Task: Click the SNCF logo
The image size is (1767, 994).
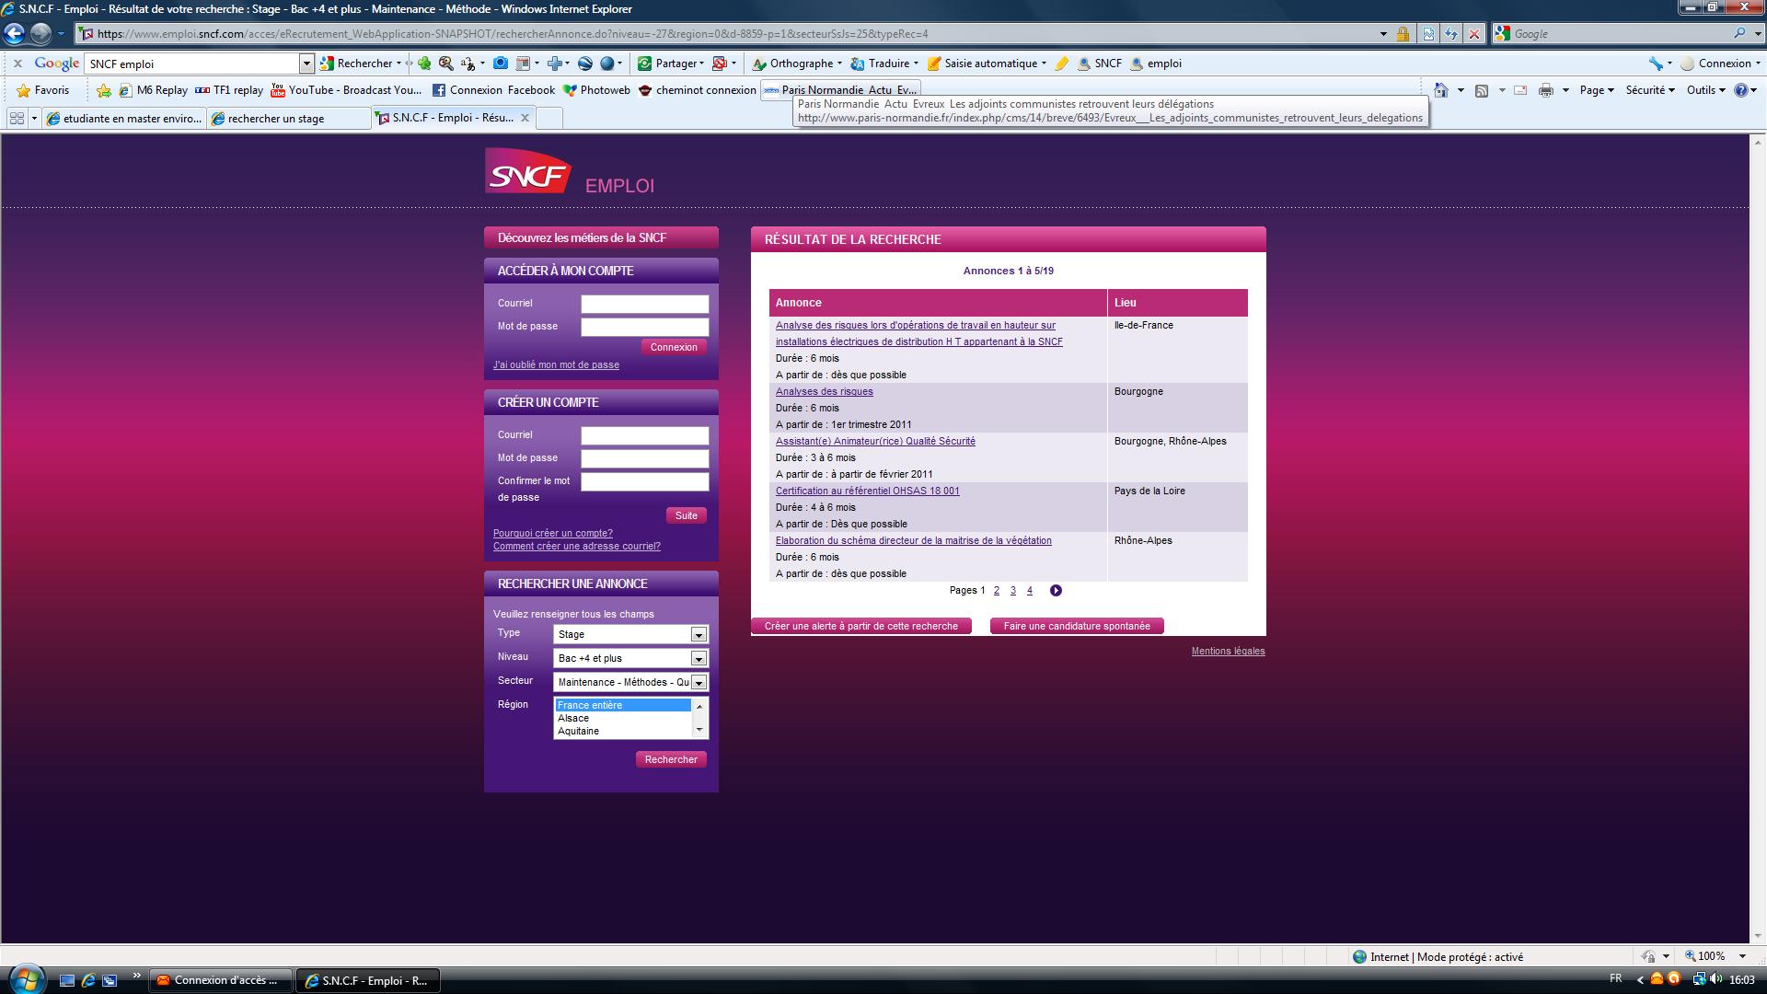Action: coord(528,171)
